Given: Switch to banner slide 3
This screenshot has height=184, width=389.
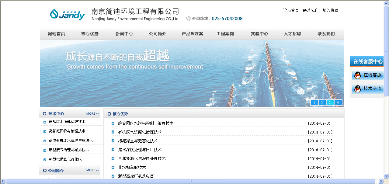Looking at the screenshot, I should click(x=330, y=102).
